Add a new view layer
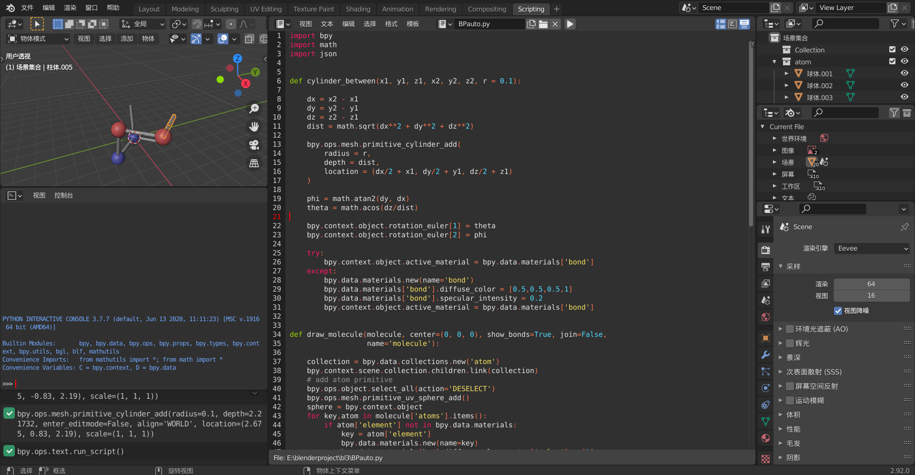The height and width of the screenshot is (475, 915). pos(893,8)
